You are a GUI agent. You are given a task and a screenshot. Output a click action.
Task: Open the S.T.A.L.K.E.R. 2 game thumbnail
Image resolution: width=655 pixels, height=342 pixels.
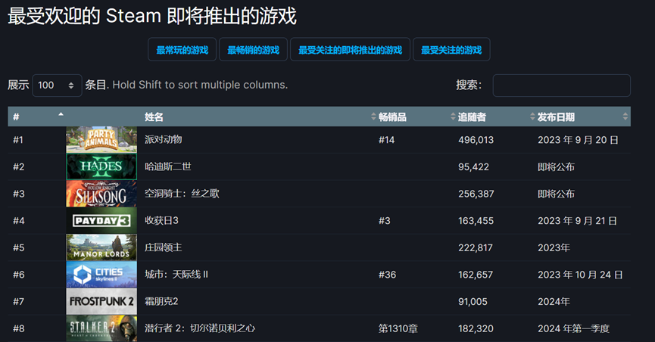click(101, 328)
